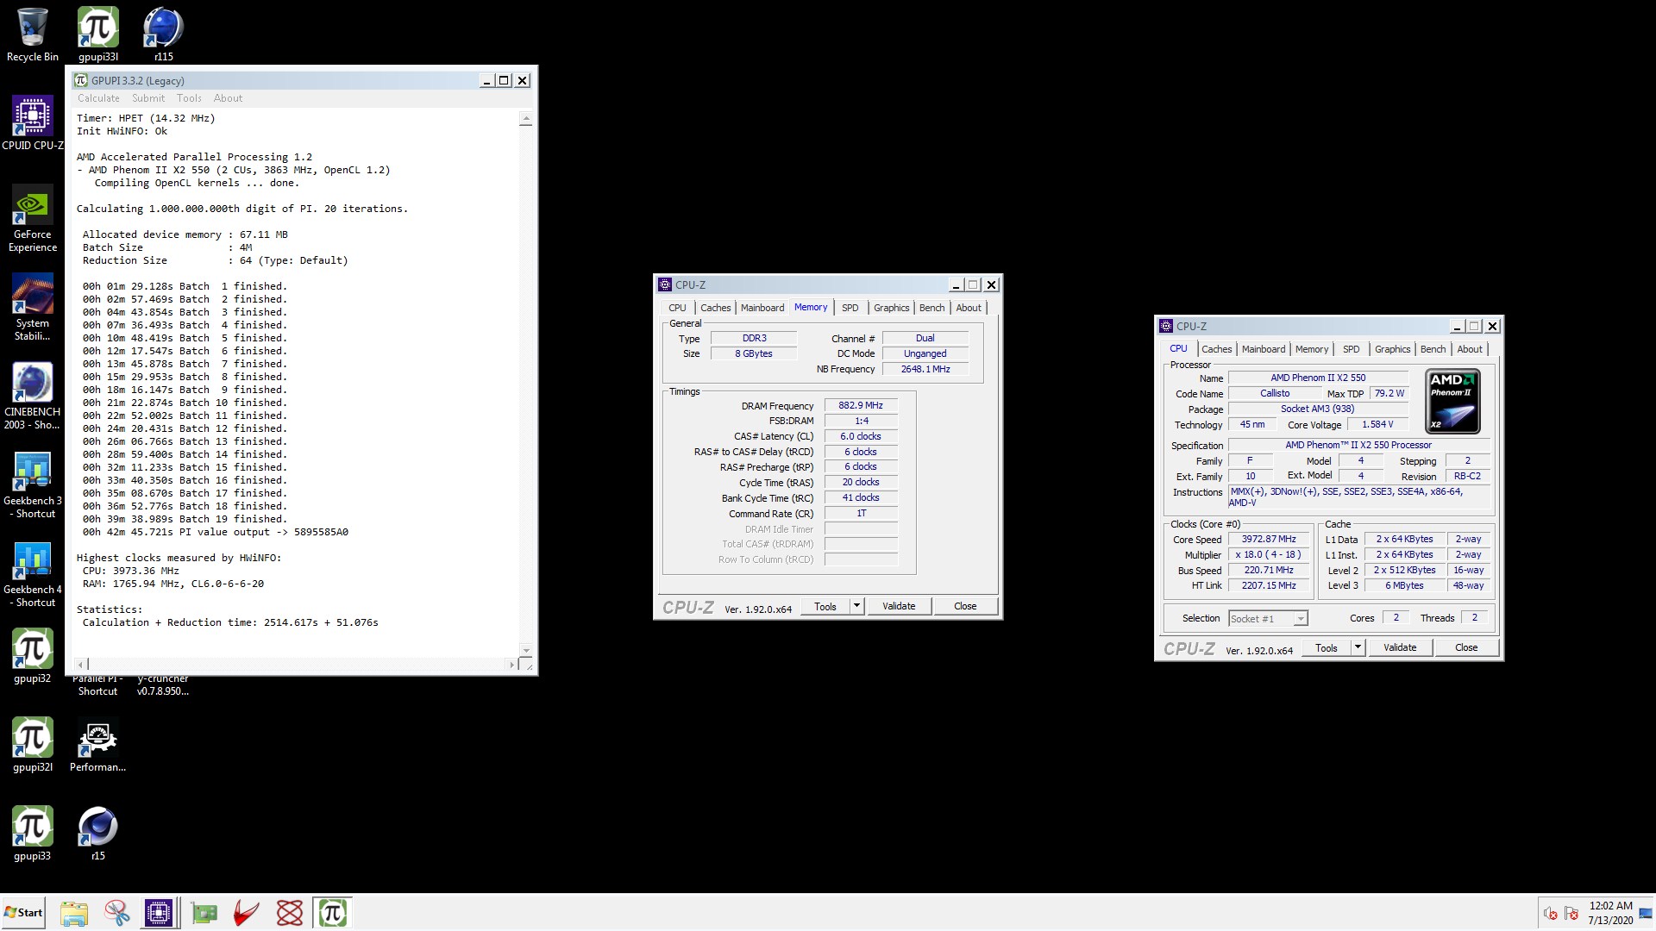Screen dimensions: 1656x931
Task: Open SPD tab in right CPU-Z window
Action: click(x=1351, y=349)
